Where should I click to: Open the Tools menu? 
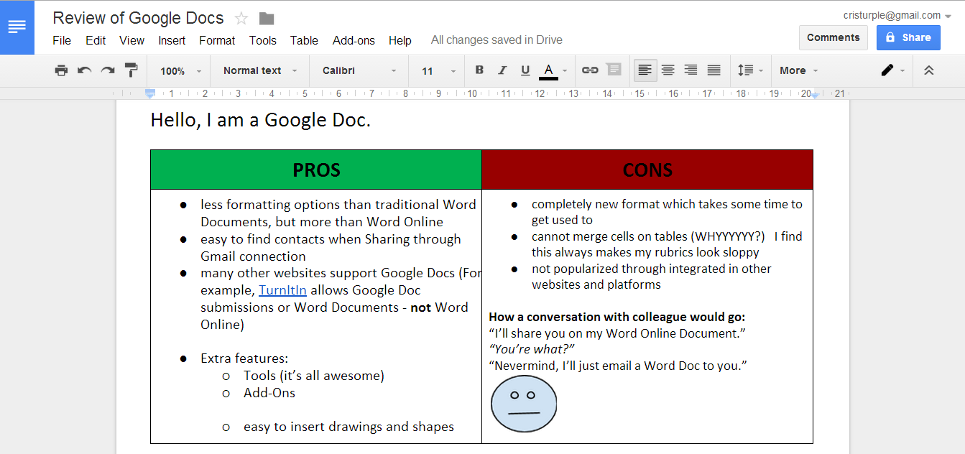click(x=263, y=40)
